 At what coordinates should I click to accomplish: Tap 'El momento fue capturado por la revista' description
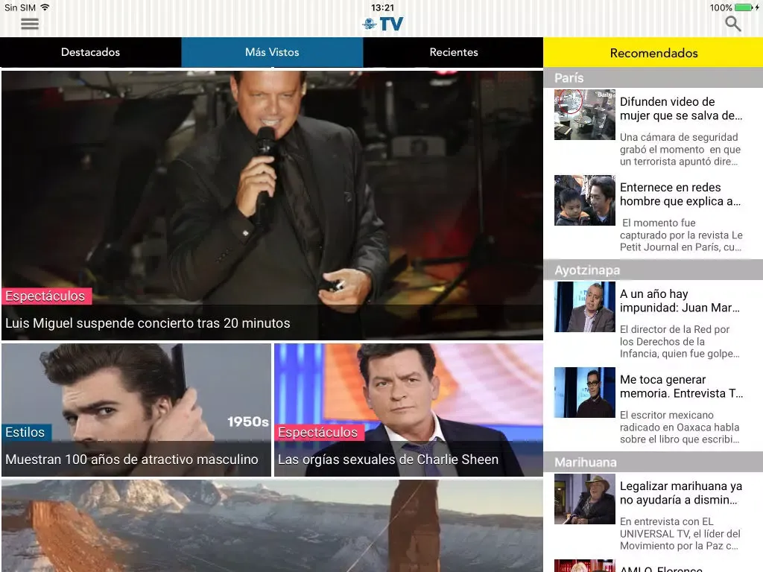click(x=681, y=235)
